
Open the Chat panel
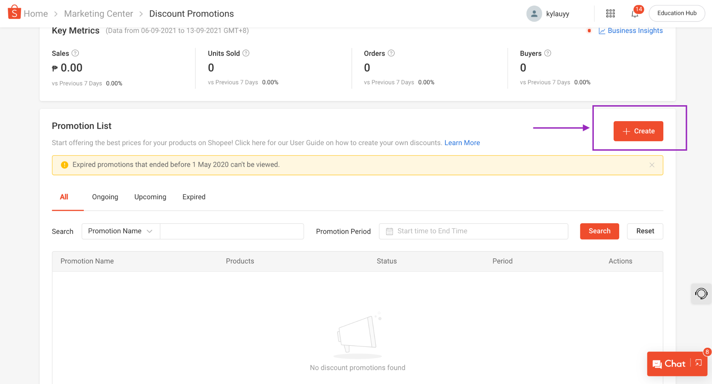click(x=669, y=364)
